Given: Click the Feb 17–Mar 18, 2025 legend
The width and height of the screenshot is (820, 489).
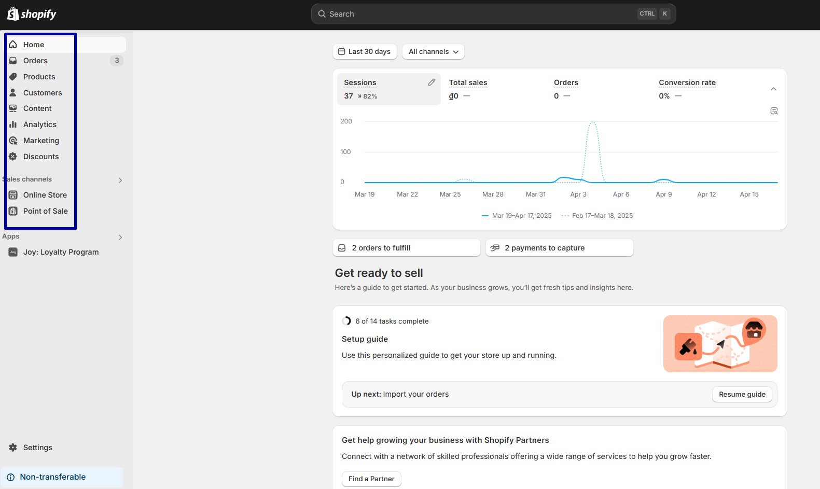Looking at the screenshot, I should click(597, 216).
